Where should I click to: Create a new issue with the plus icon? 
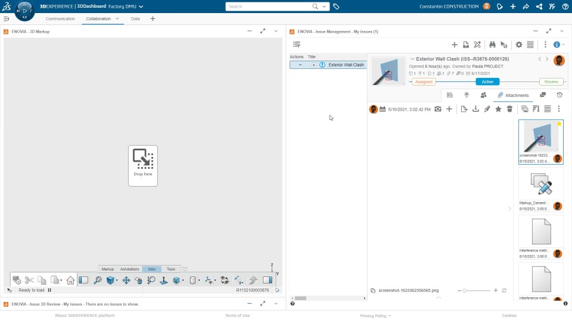click(454, 45)
